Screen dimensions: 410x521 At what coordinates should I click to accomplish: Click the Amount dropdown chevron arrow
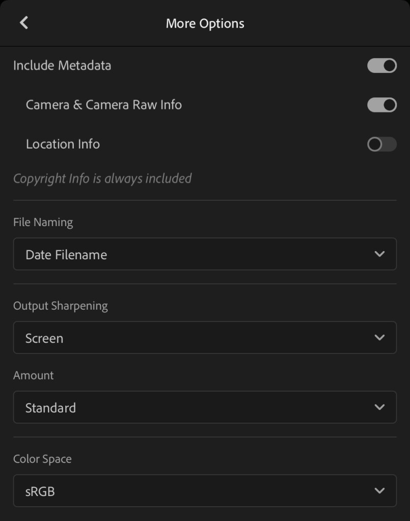[x=379, y=407]
